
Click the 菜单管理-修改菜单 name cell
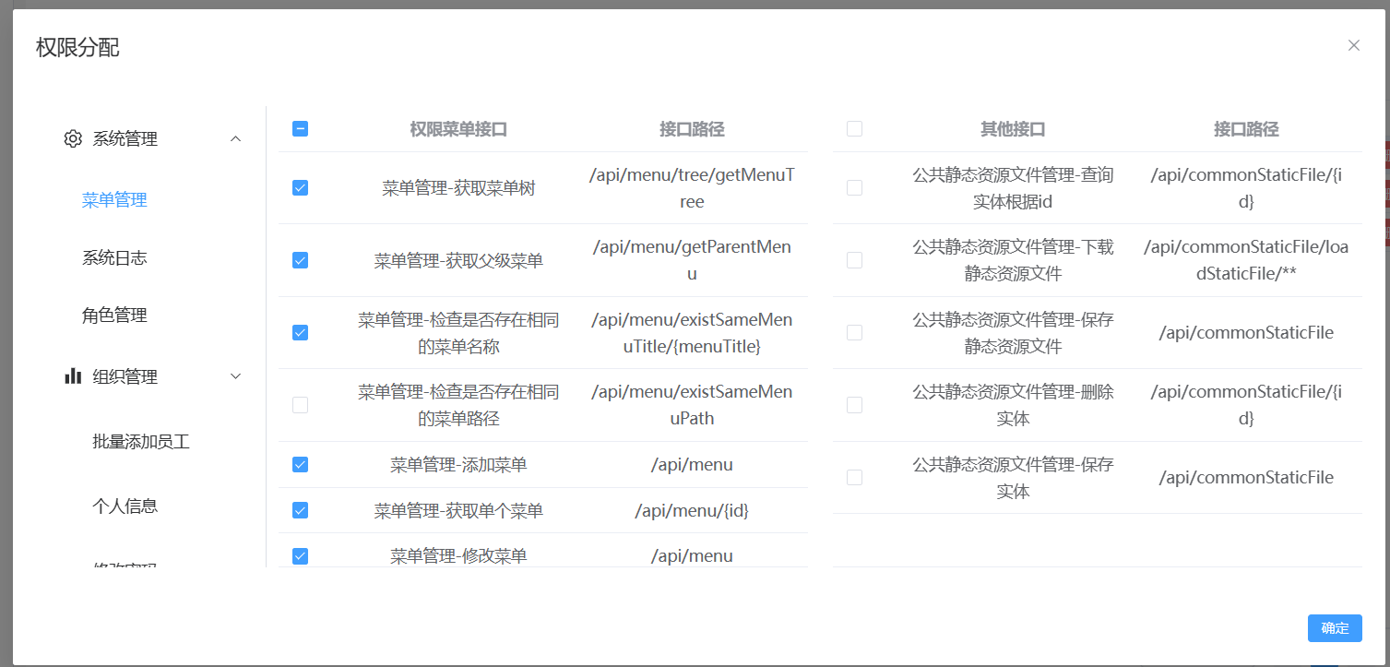click(458, 555)
